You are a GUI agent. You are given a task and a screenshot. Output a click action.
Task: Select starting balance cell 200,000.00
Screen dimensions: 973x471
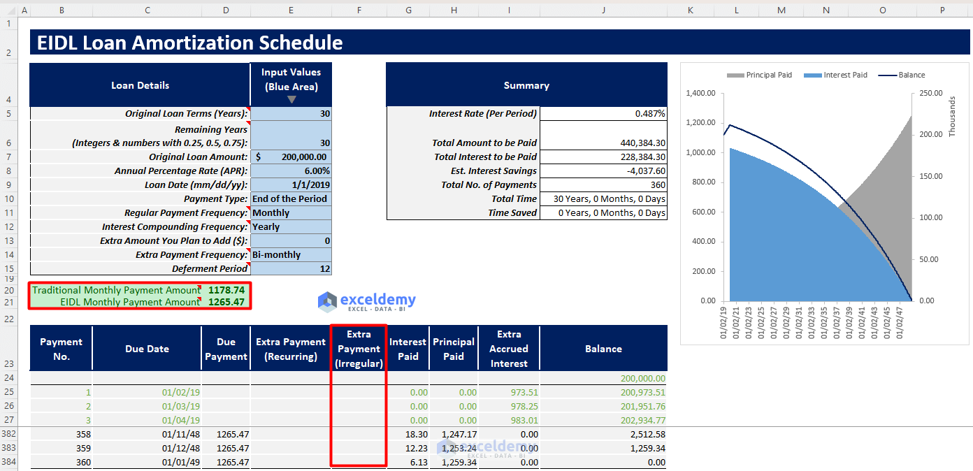click(x=603, y=378)
